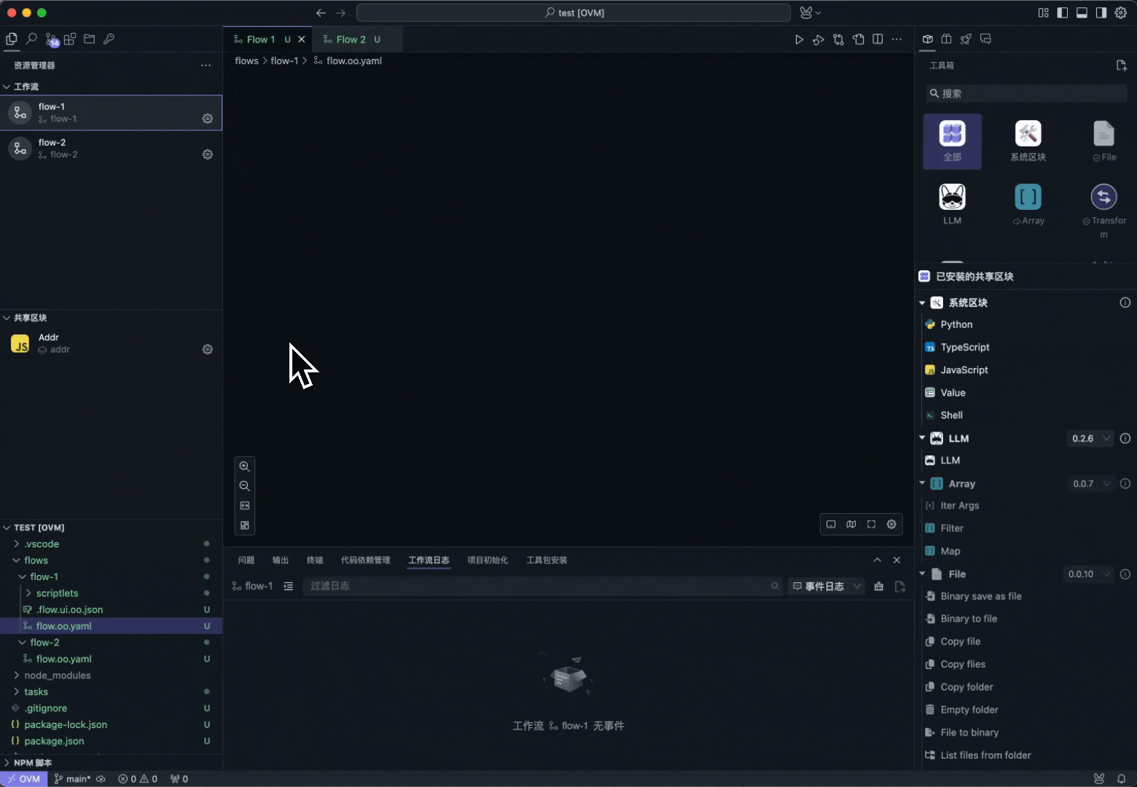Open canvas settings gear icon
Screen dimensions: 1137x787
tap(891, 524)
